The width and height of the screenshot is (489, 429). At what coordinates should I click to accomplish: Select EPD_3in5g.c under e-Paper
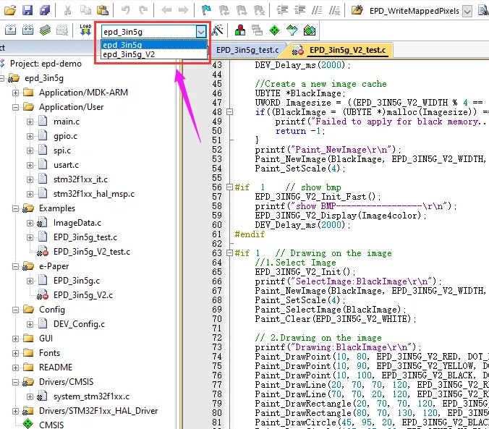[x=77, y=281]
